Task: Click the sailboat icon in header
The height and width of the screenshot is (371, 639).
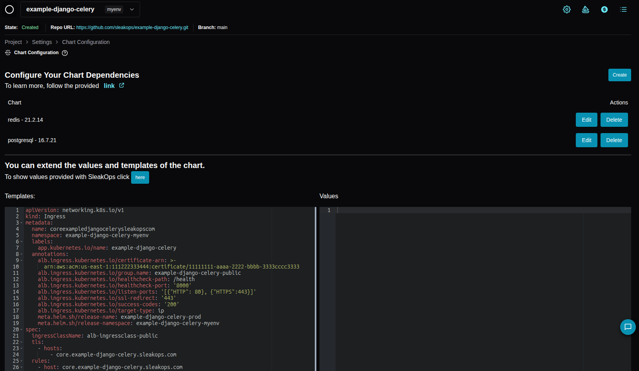Action: click(x=586, y=9)
